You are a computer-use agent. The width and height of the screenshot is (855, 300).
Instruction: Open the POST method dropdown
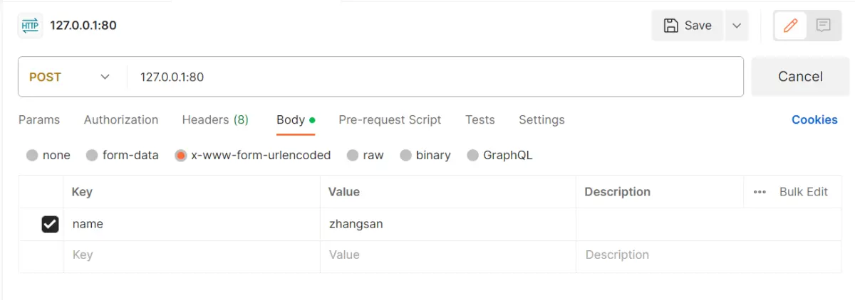pos(71,77)
